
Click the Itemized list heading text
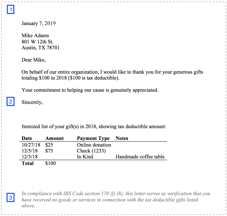[94, 127]
